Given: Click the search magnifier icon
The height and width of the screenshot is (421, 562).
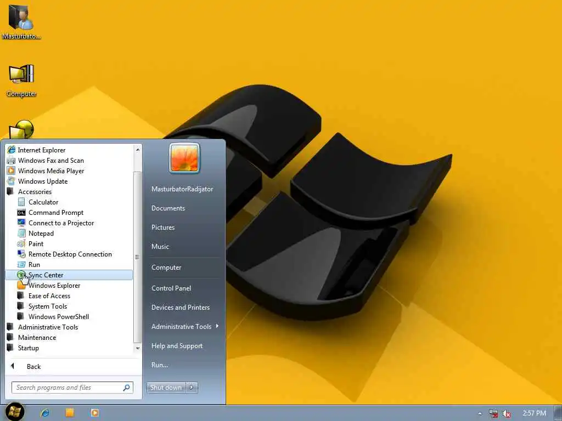Looking at the screenshot, I should 127,388.
